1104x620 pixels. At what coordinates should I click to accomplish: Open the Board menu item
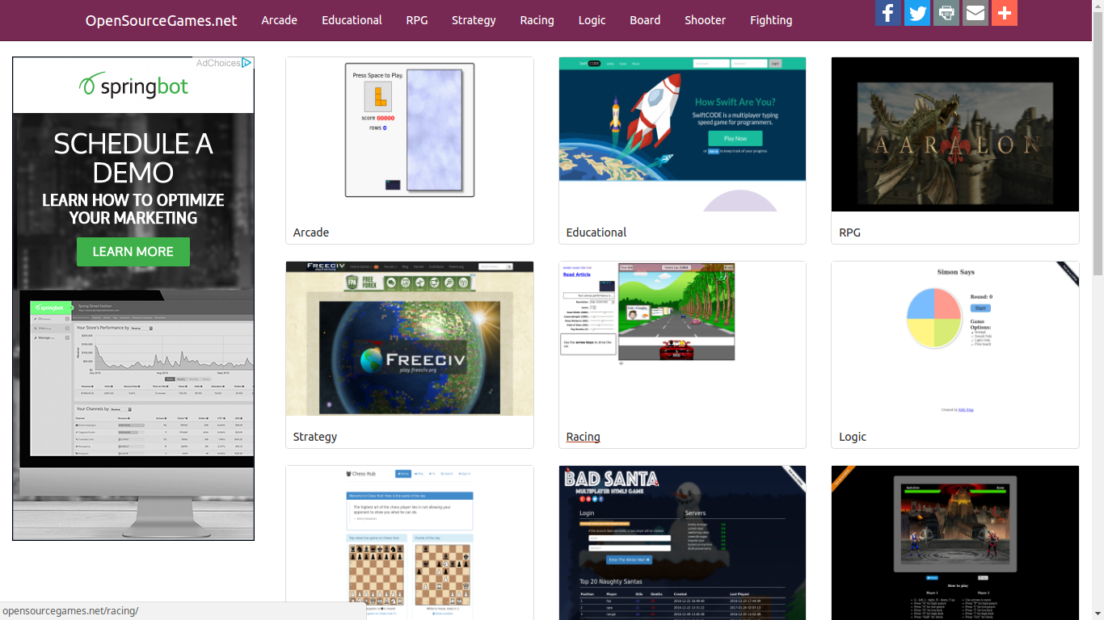(x=645, y=20)
